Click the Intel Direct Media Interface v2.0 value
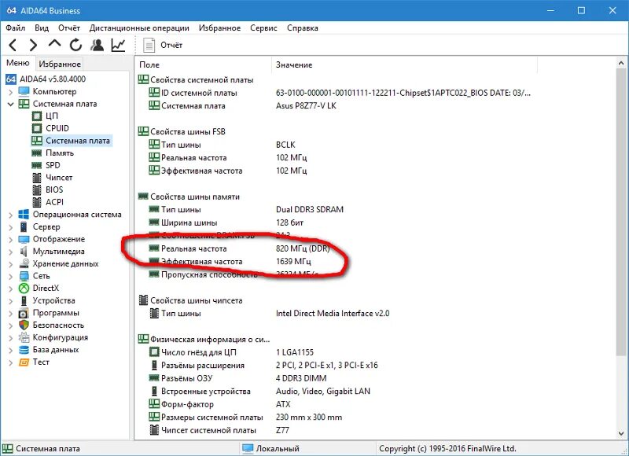Screen dimensions: 629x456 pos(333,313)
